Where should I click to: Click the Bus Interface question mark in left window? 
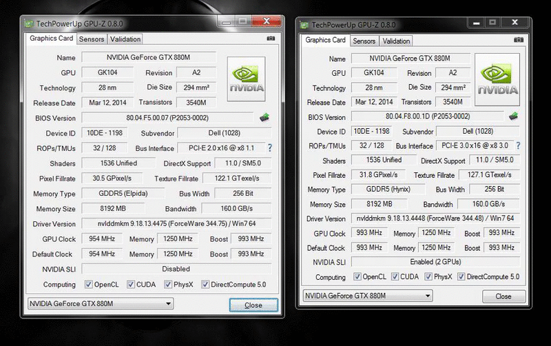[270, 147]
